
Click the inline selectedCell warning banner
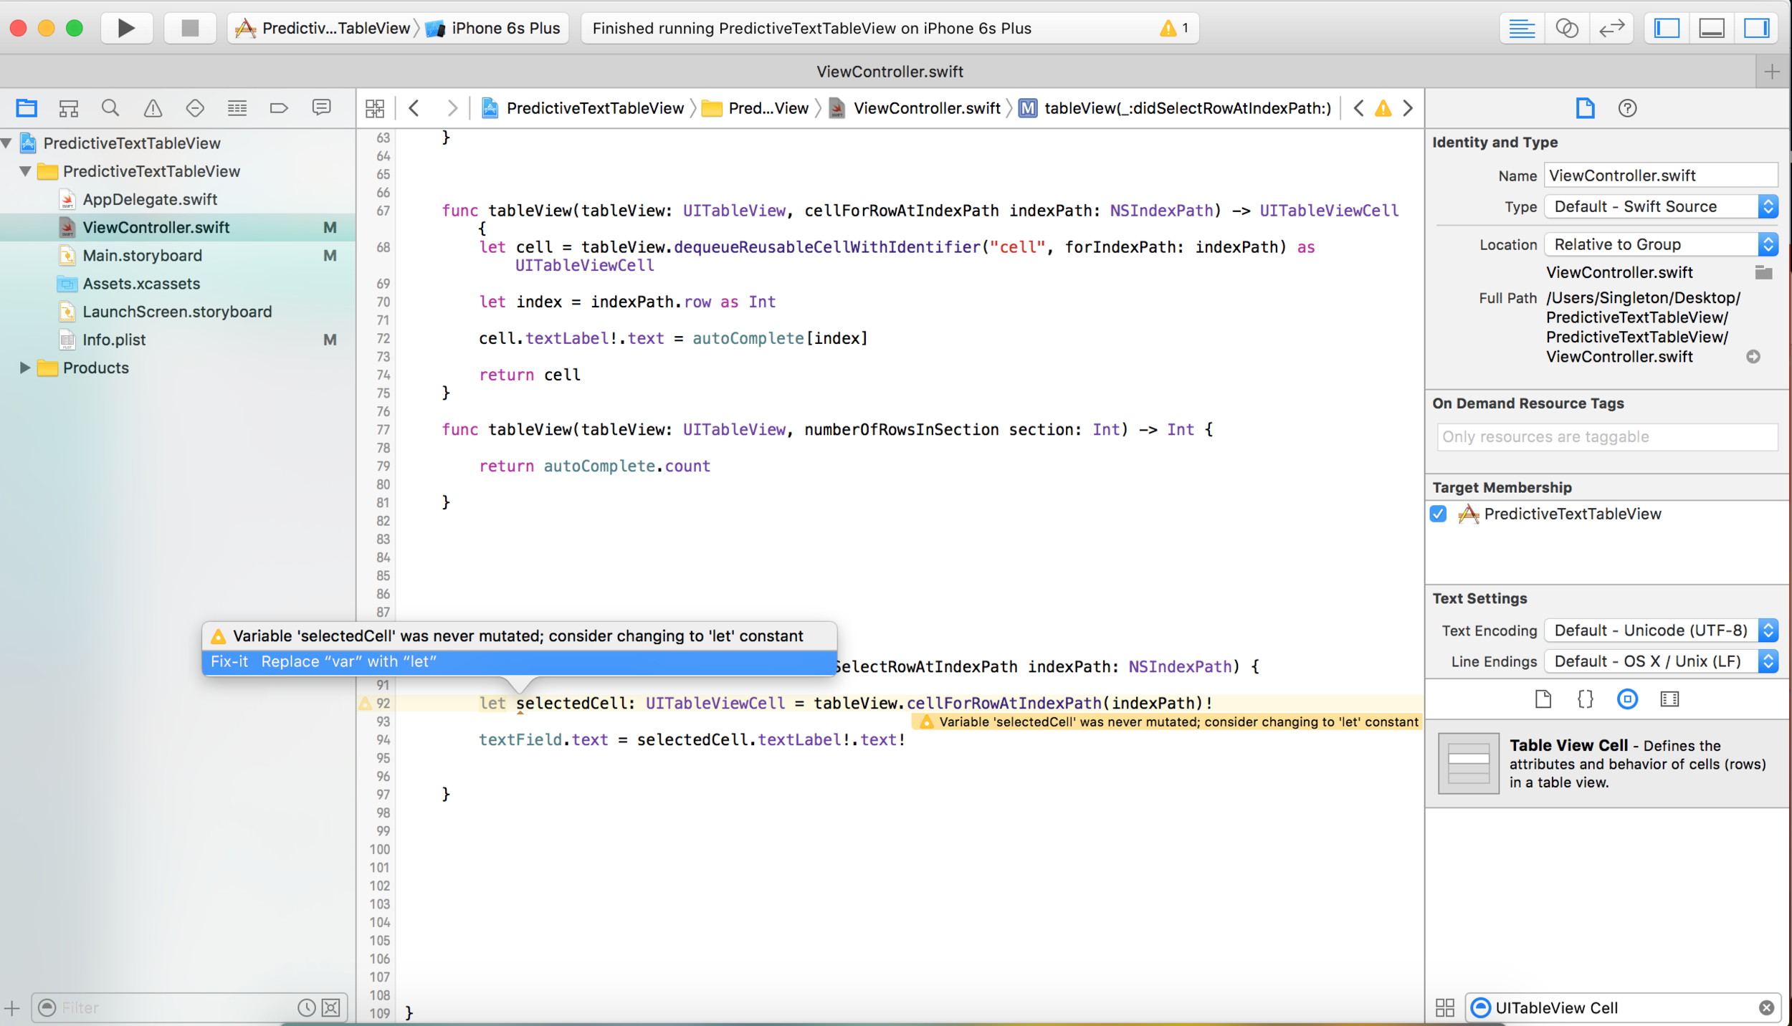pos(1168,722)
